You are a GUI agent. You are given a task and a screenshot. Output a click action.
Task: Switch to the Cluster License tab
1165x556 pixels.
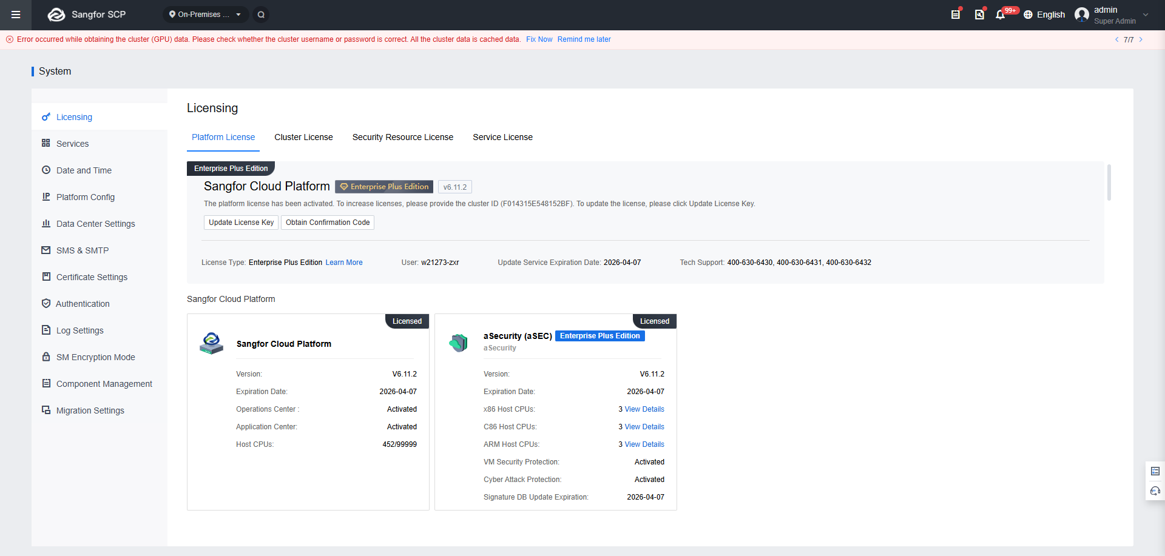click(303, 137)
